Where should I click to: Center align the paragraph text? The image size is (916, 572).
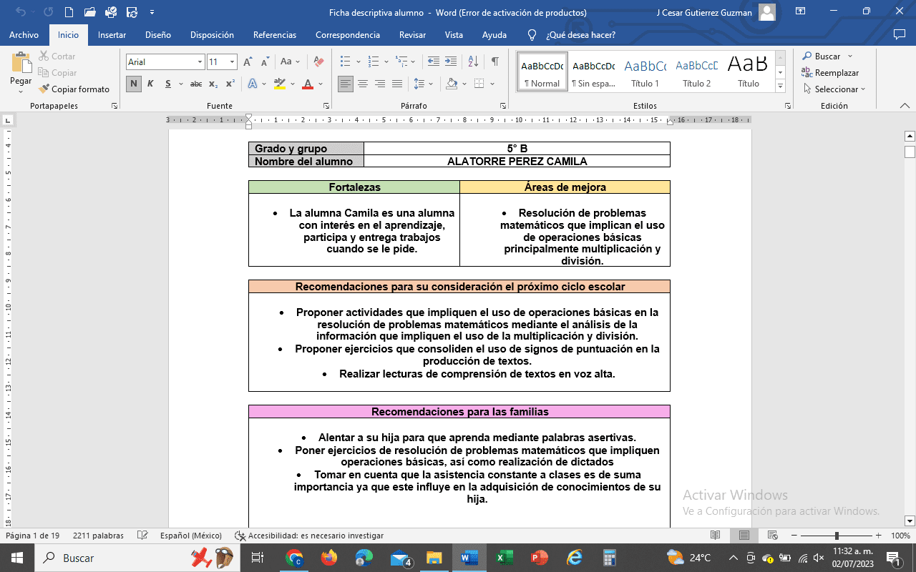[363, 84]
